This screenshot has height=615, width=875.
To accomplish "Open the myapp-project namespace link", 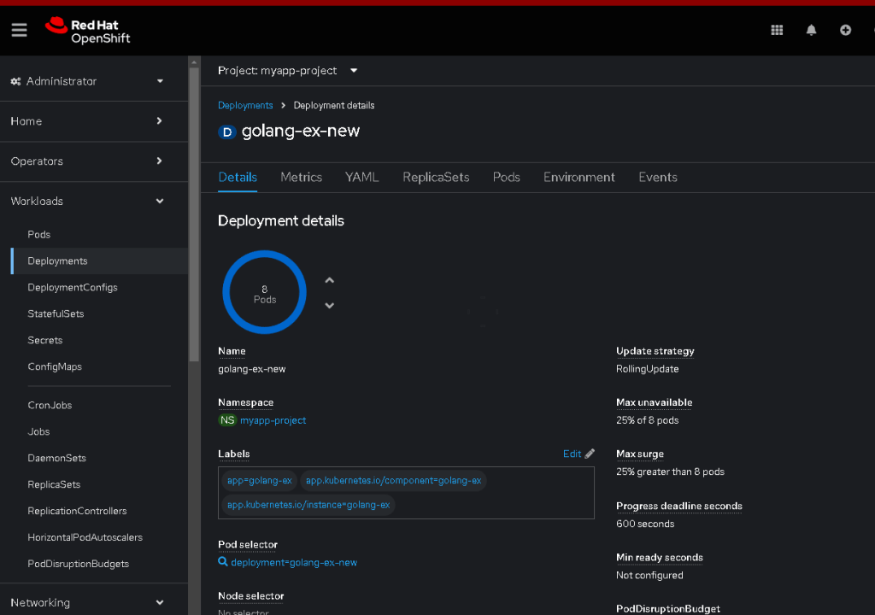I will point(273,420).
